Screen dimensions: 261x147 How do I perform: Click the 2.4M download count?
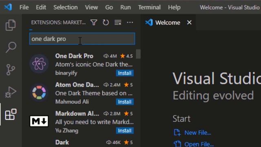pos(112,85)
